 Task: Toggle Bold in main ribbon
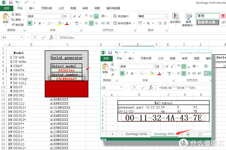[30, 23]
